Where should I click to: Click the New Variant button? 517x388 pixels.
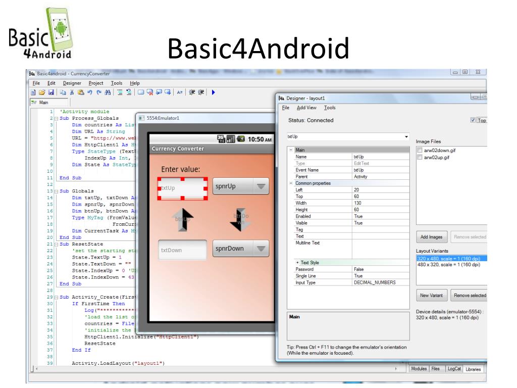click(432, 295)
